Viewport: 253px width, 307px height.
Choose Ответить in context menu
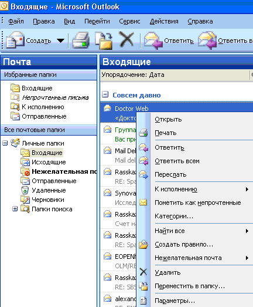[x=196, y=147]
